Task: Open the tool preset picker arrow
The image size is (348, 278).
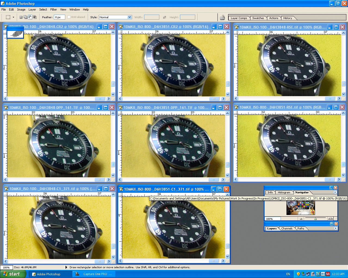Action: tap(13, 17)
